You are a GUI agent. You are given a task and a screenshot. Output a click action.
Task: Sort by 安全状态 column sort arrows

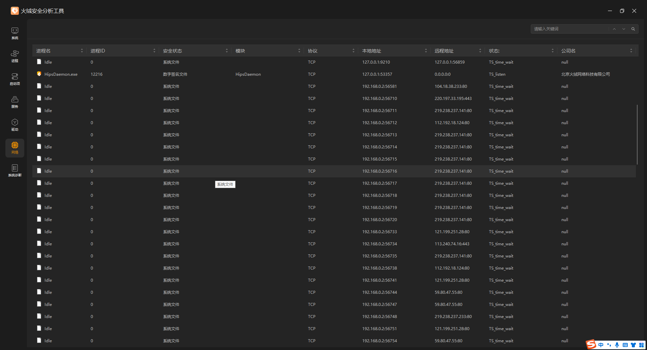pyautogui.click(x=227, y=50)
